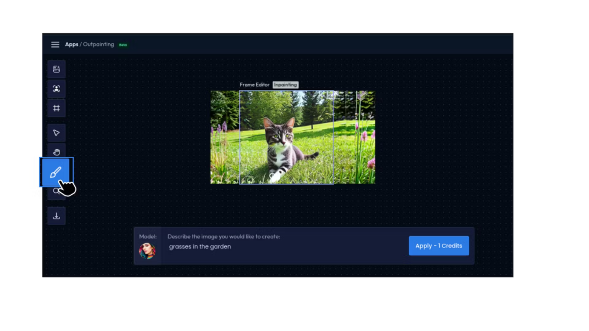The height and width of the screenshot is (331, 589).
Task: Select the frame grid tool
Action: (x=56, y=108)
